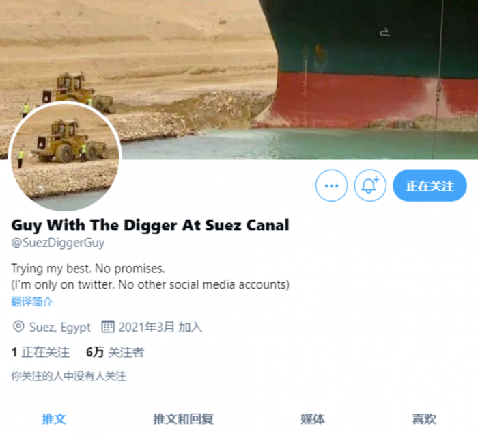Image resolution: width=478 pixels, height=437 pixels.
Task: Click the Suez, Egypt location text
Action: click(60, 328)
